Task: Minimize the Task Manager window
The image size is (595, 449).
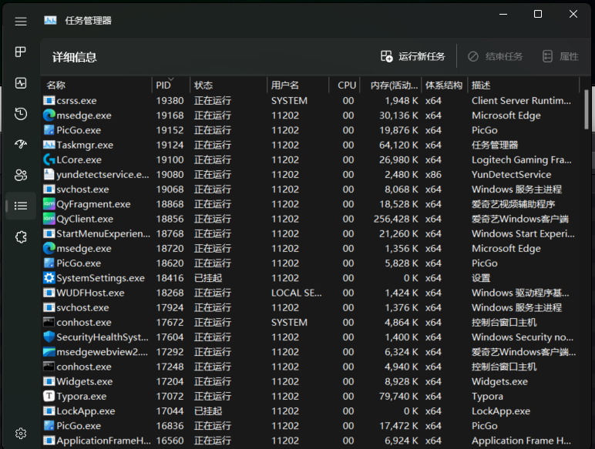Action: pyautogui.click(x=503, y=14)
